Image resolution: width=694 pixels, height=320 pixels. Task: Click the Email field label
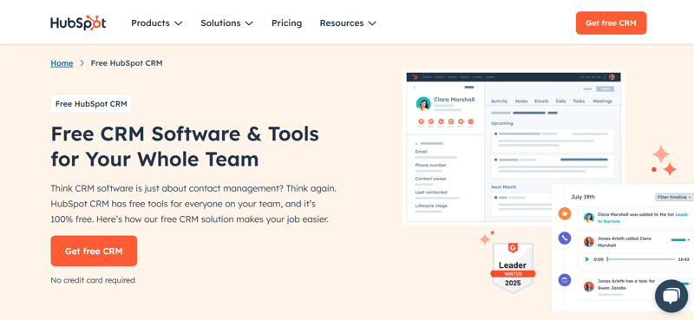click(422, 152)
